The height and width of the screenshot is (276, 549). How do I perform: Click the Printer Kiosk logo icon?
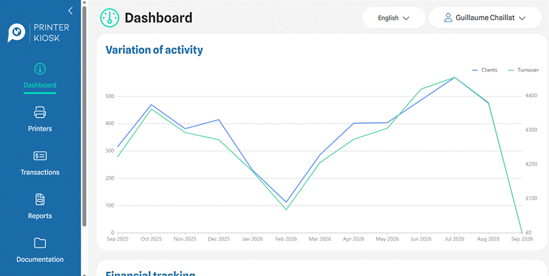[x=16, y=33]
